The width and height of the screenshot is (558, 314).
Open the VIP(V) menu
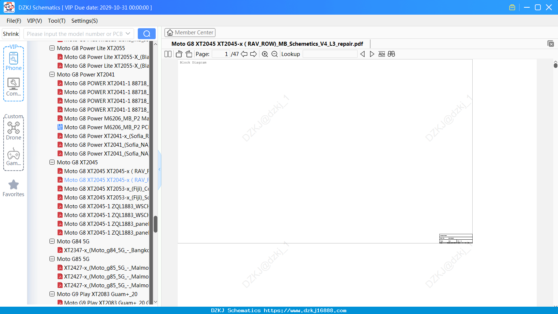coord(34,21)
